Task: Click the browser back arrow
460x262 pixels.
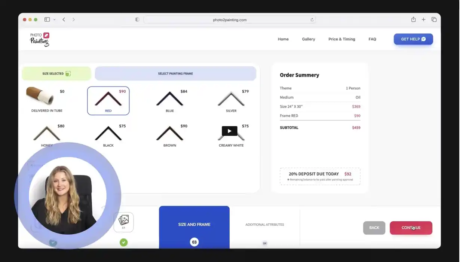Action: [64, 19]
